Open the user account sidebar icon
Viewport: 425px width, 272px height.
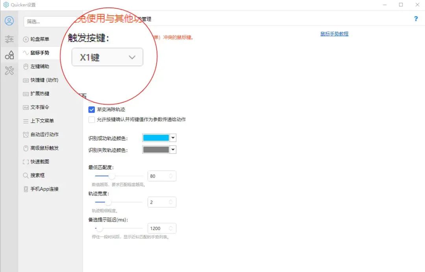[x=9, y=21]
